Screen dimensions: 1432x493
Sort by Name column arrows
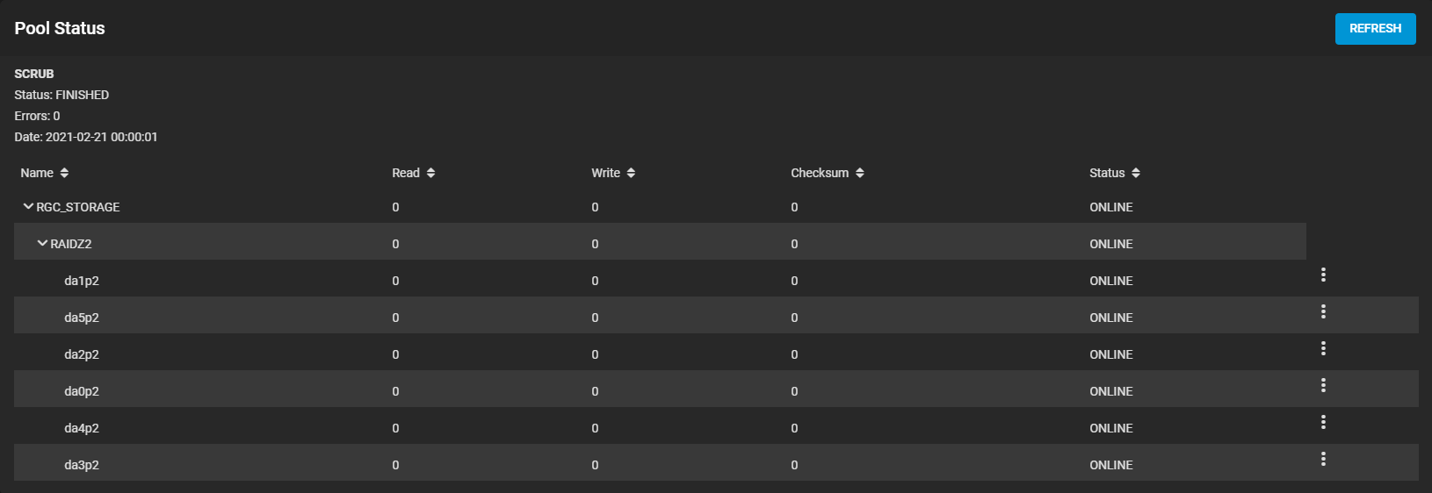(64, 173)
